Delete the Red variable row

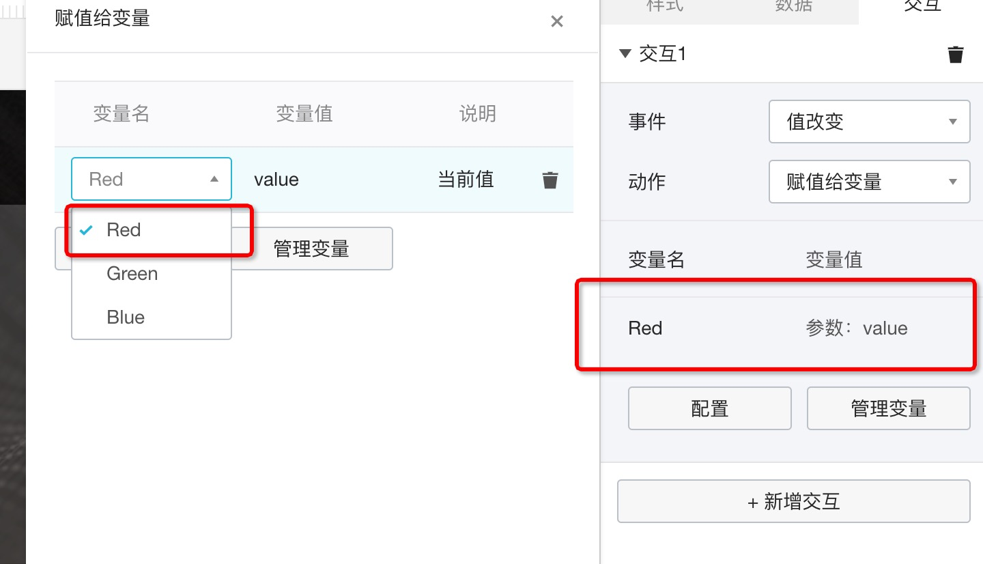click(550, 180)
